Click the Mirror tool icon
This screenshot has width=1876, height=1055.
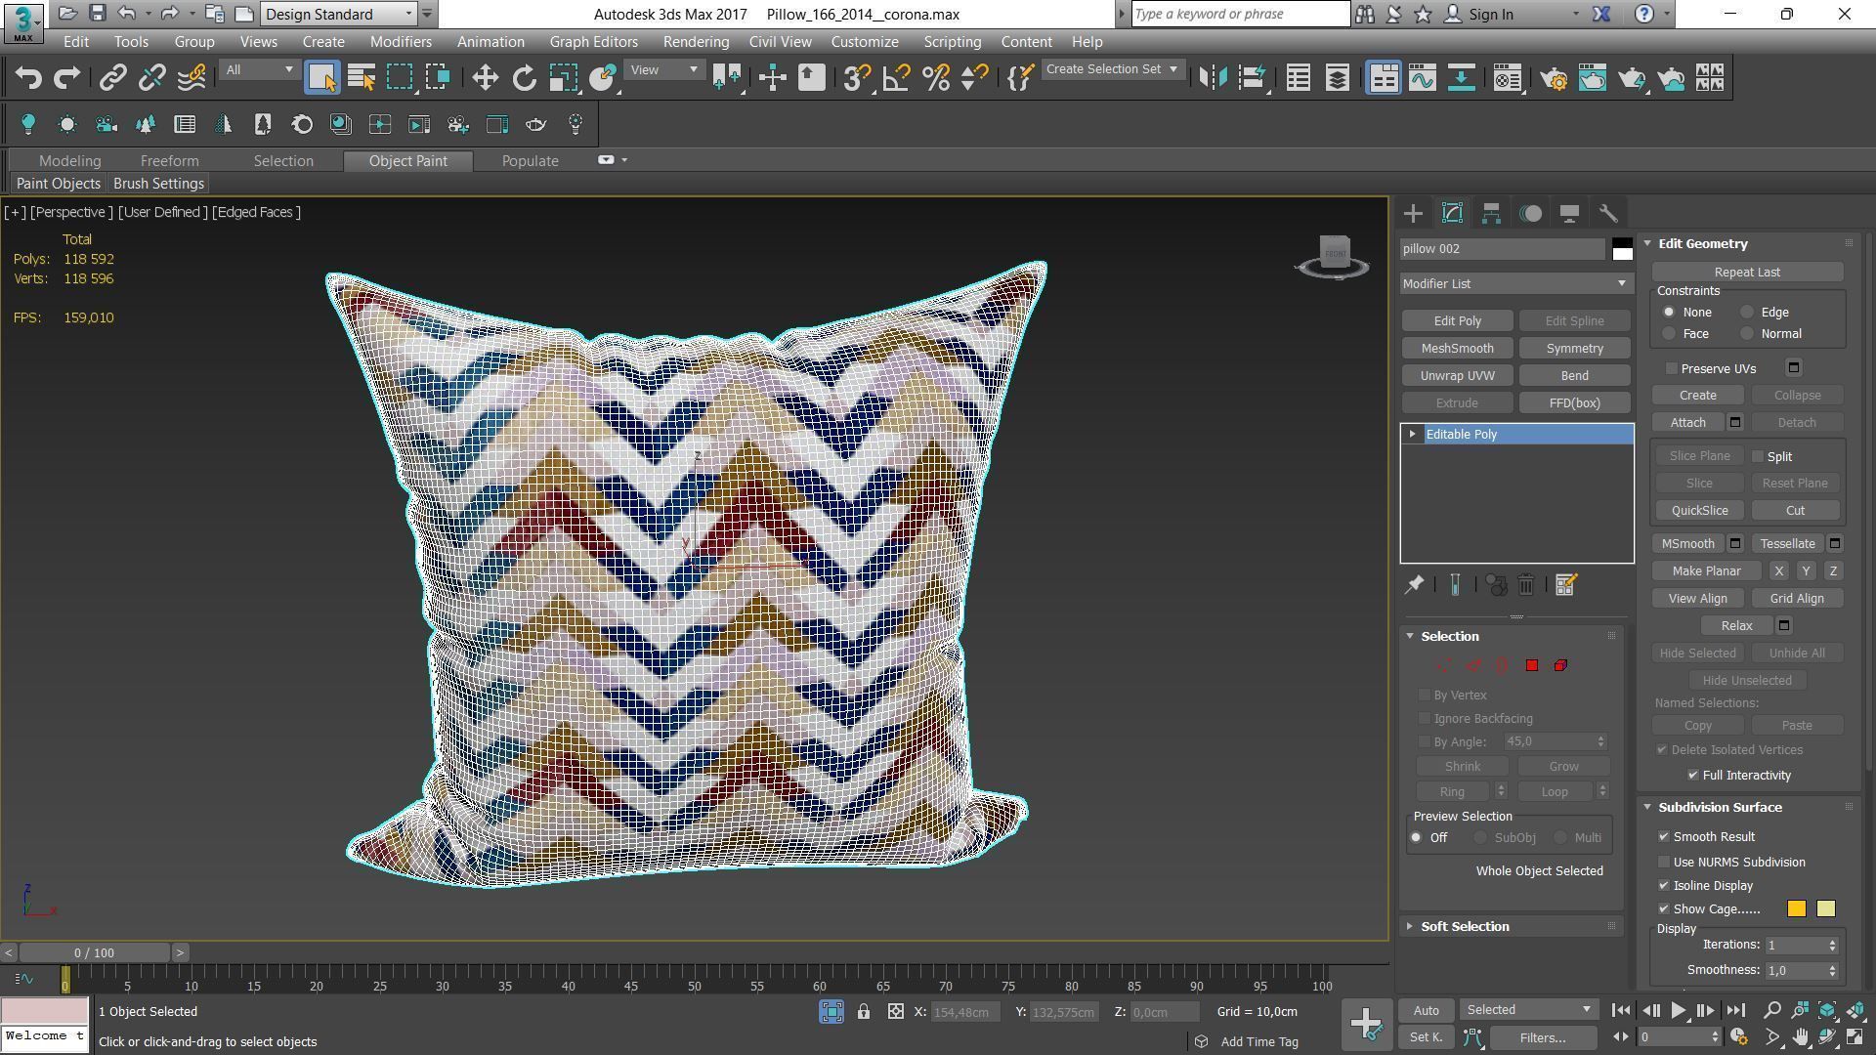1213,78
